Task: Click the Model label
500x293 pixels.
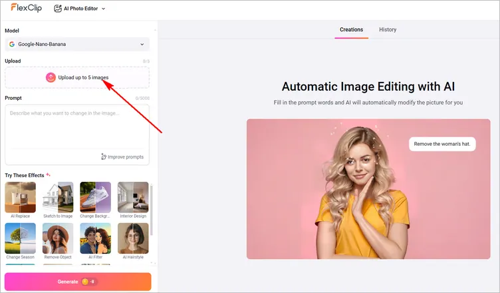Action: coord(12,31)
